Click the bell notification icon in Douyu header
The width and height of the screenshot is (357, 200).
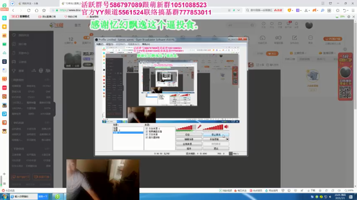coord(296,23)
